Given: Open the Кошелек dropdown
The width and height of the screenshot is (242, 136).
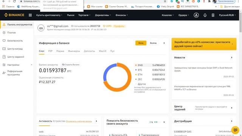Looking at the screenshot, I should tap(168, 15).
